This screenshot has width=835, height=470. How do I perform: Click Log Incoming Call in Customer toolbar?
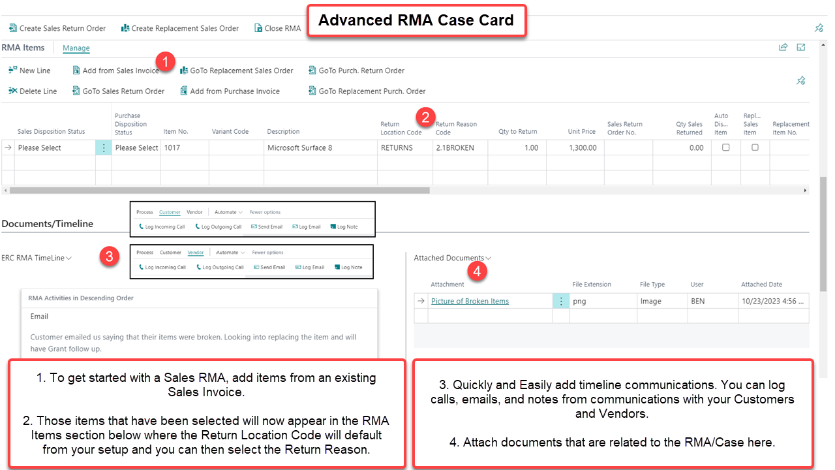[162, 227]
